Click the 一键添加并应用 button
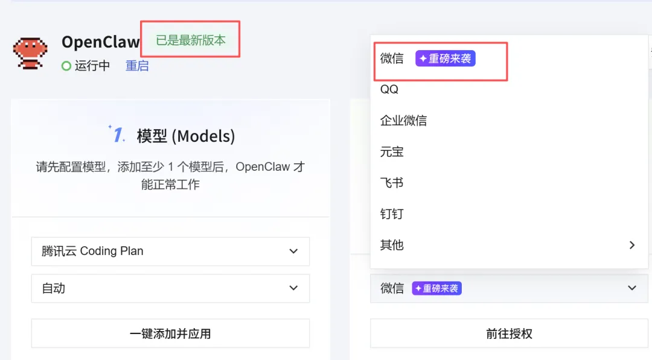 170,333
